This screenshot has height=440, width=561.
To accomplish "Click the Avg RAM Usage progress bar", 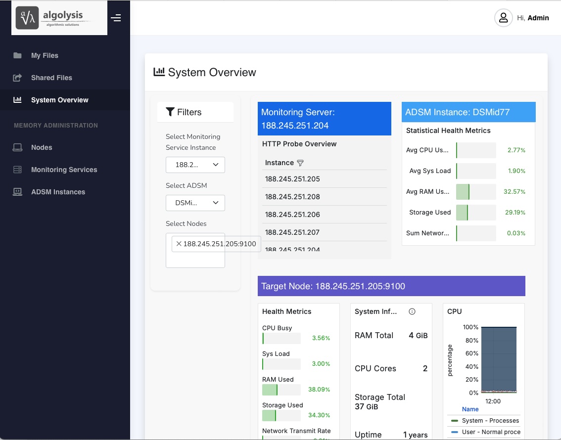I will [475, 192].
